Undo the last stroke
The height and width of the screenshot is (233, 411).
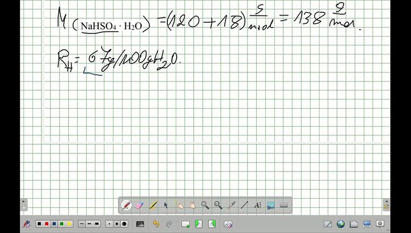(156, 224)
